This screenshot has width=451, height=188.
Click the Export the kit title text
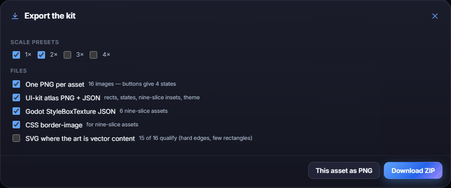point(50,16)
